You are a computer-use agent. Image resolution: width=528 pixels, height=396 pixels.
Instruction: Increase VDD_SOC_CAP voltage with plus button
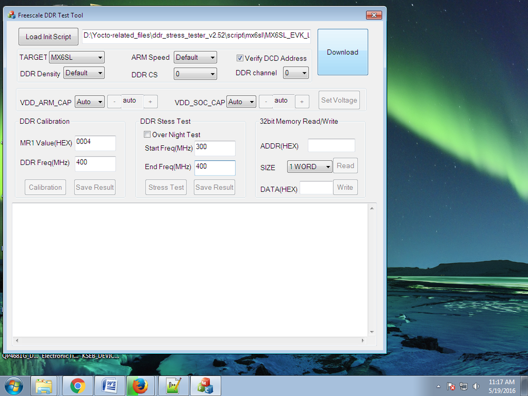click(302, 102)
